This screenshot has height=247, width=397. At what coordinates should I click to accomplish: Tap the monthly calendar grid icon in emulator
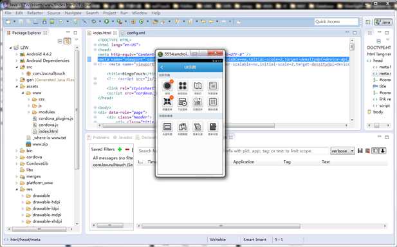pos(213,102)
